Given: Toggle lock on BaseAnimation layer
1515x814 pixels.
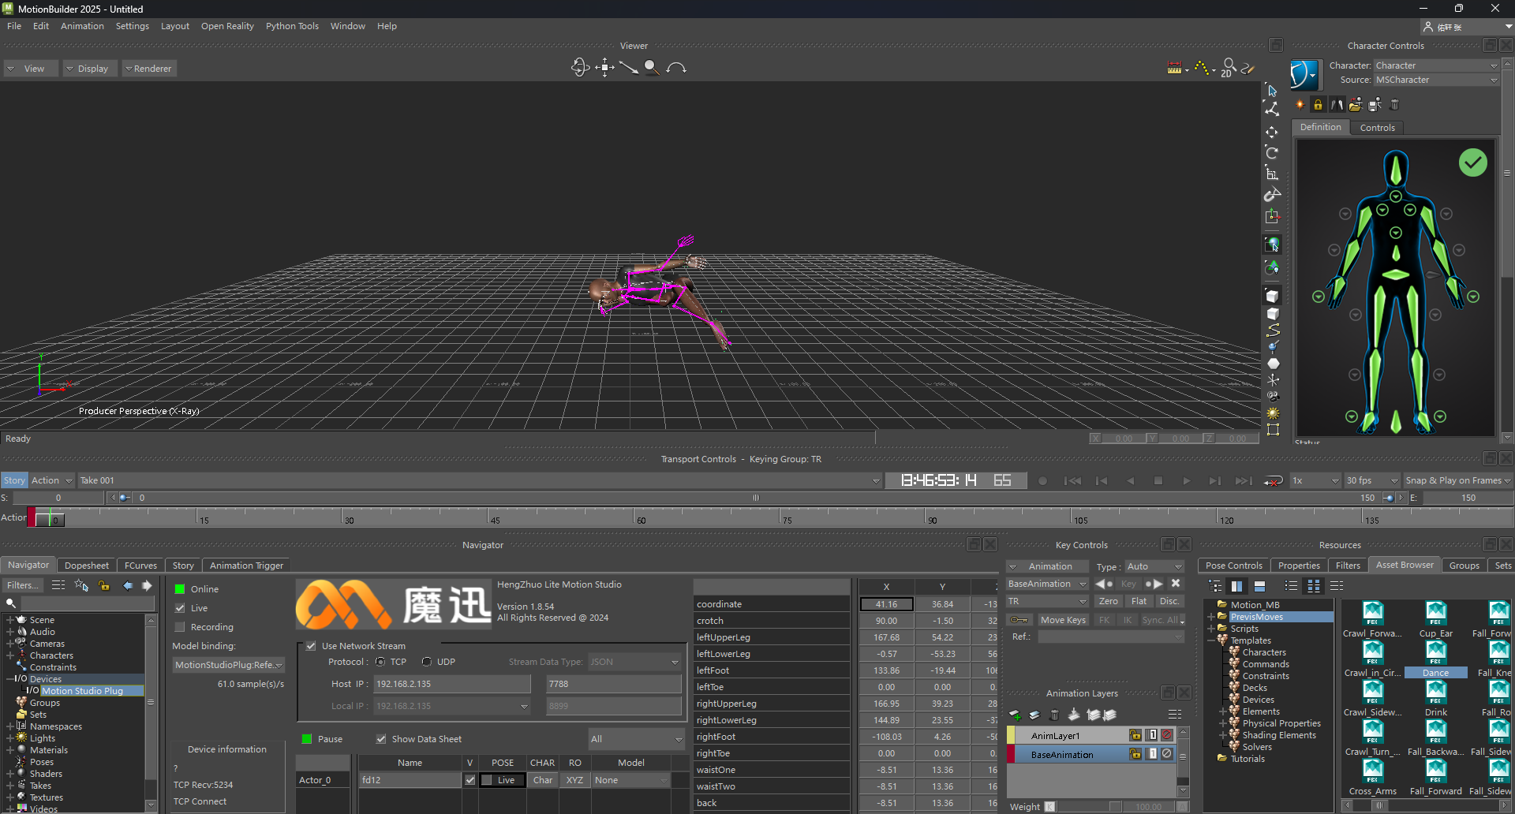Looking at the screenshot, I should 1135,754.
